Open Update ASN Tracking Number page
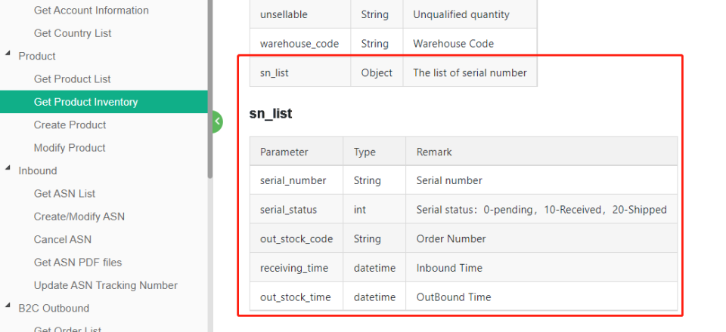 [x=106, y=285]
